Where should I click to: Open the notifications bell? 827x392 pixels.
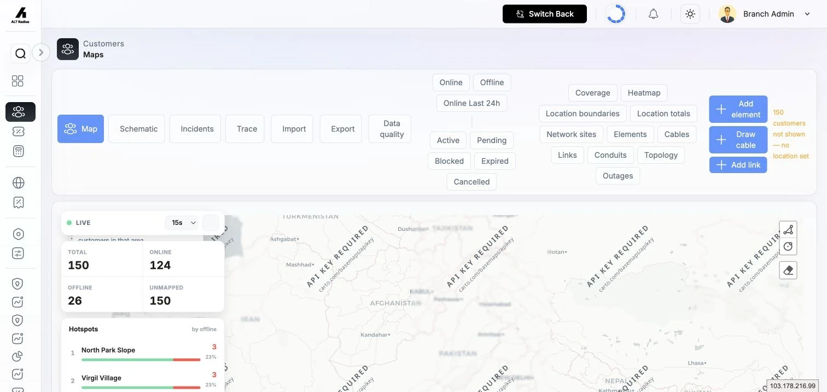653,14
